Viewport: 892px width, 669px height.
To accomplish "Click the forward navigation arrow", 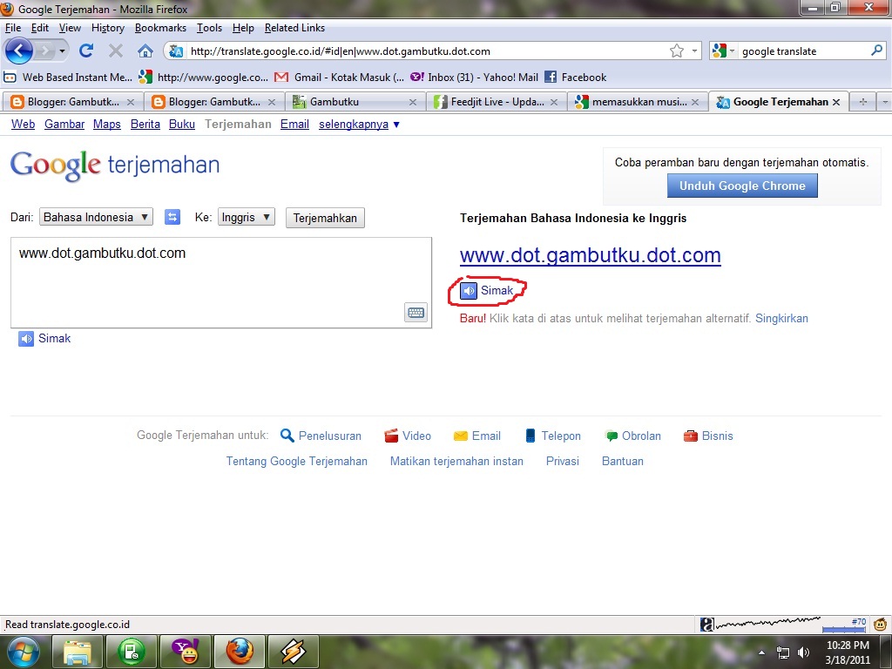I will click(44, 51).
